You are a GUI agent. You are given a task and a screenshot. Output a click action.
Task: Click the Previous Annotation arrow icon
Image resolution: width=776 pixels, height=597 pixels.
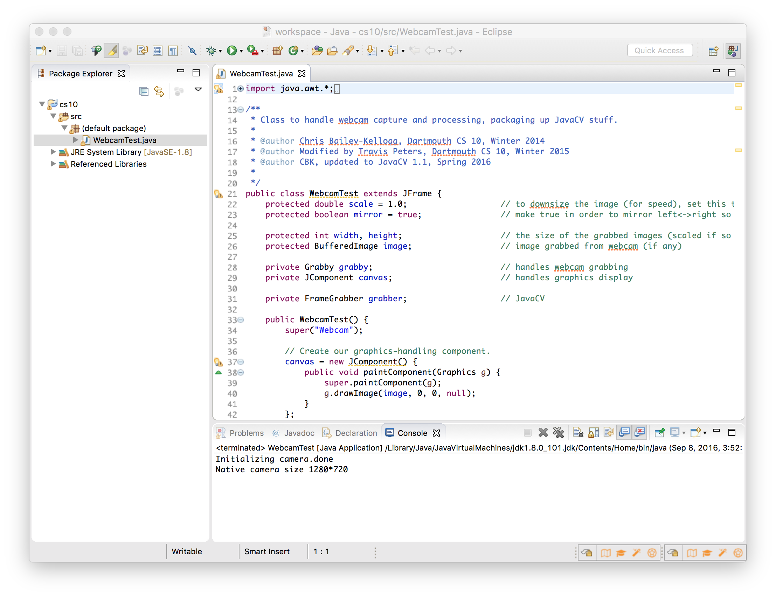392,51
